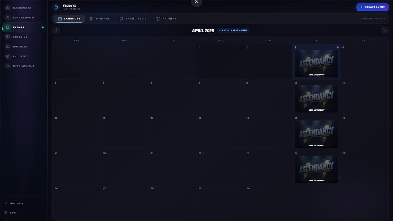Open the Industry globe icon
Screen dimensions: 393x221
8,56
